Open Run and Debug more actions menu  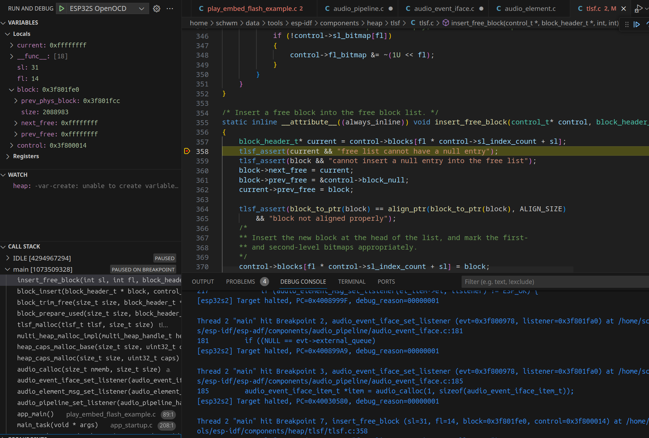[x=170, y=8]
